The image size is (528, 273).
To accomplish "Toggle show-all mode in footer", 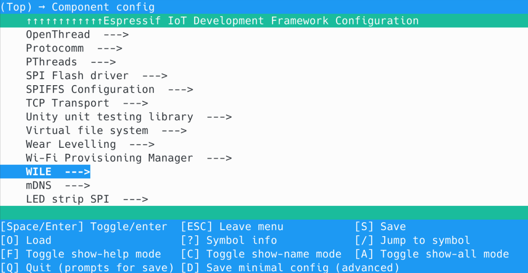I will [x=432, y=254].
